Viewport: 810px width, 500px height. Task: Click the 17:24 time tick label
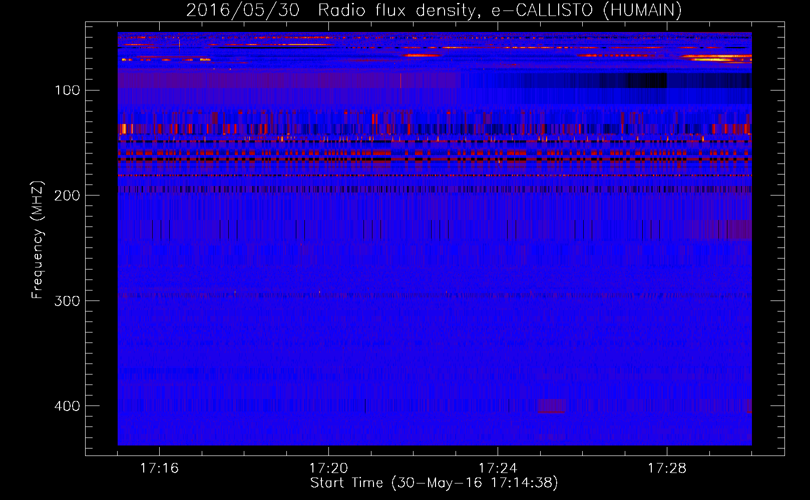pos(498,468)
